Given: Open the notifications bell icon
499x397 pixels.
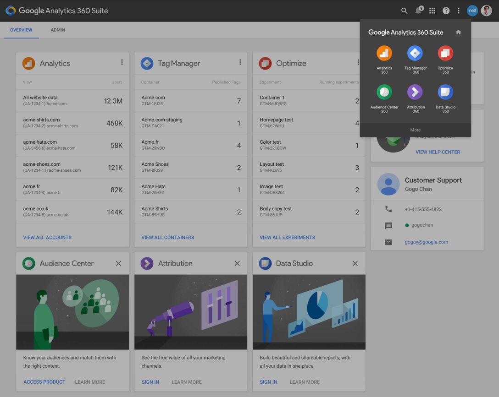Looking at the screenshot, I should point(418,11).
